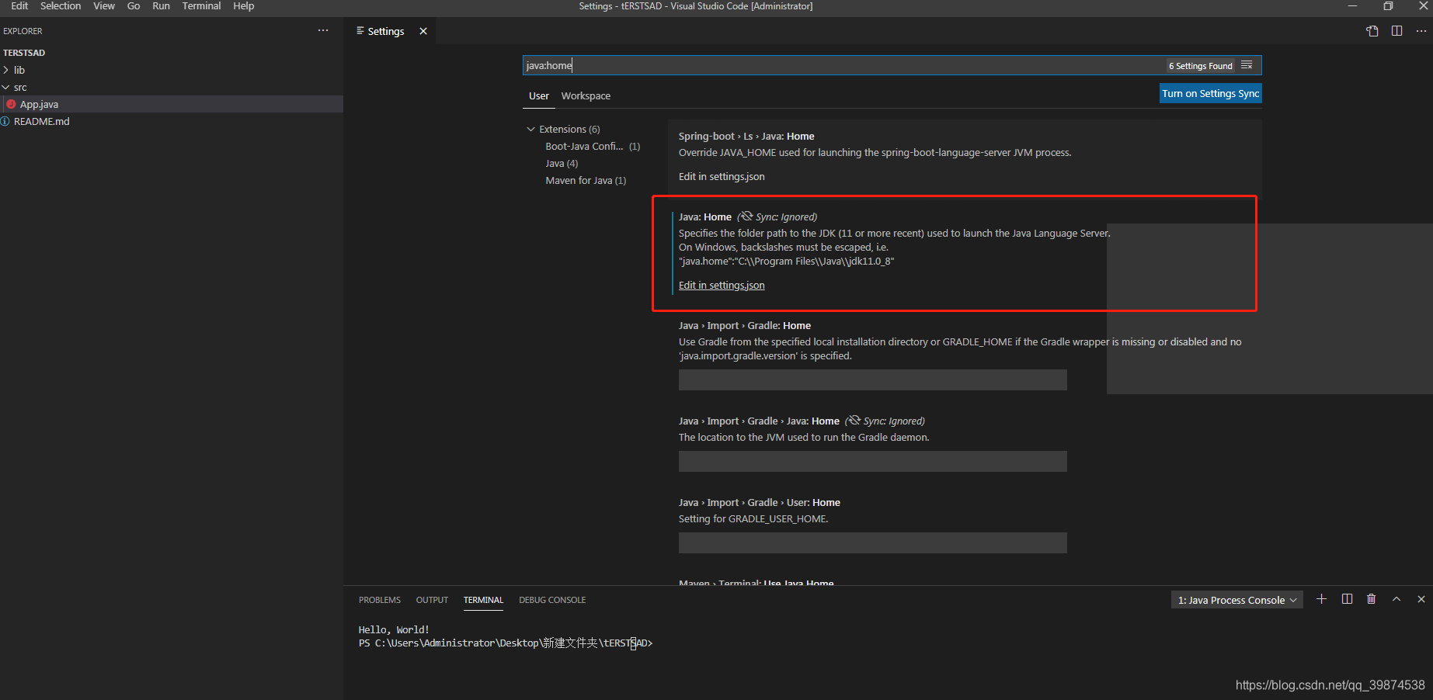1433x700 pixels.
Task: Open editor More Actions ellipsis menu
Action: click(x=1421, y=31)
